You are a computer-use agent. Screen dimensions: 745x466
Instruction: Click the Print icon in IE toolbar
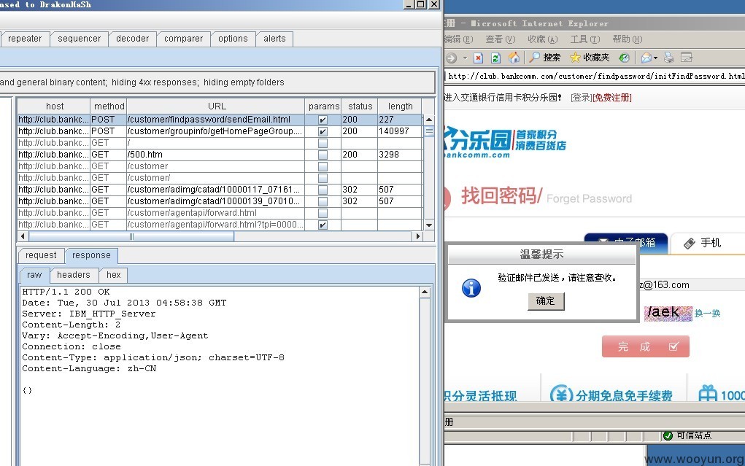pos(669,58)
